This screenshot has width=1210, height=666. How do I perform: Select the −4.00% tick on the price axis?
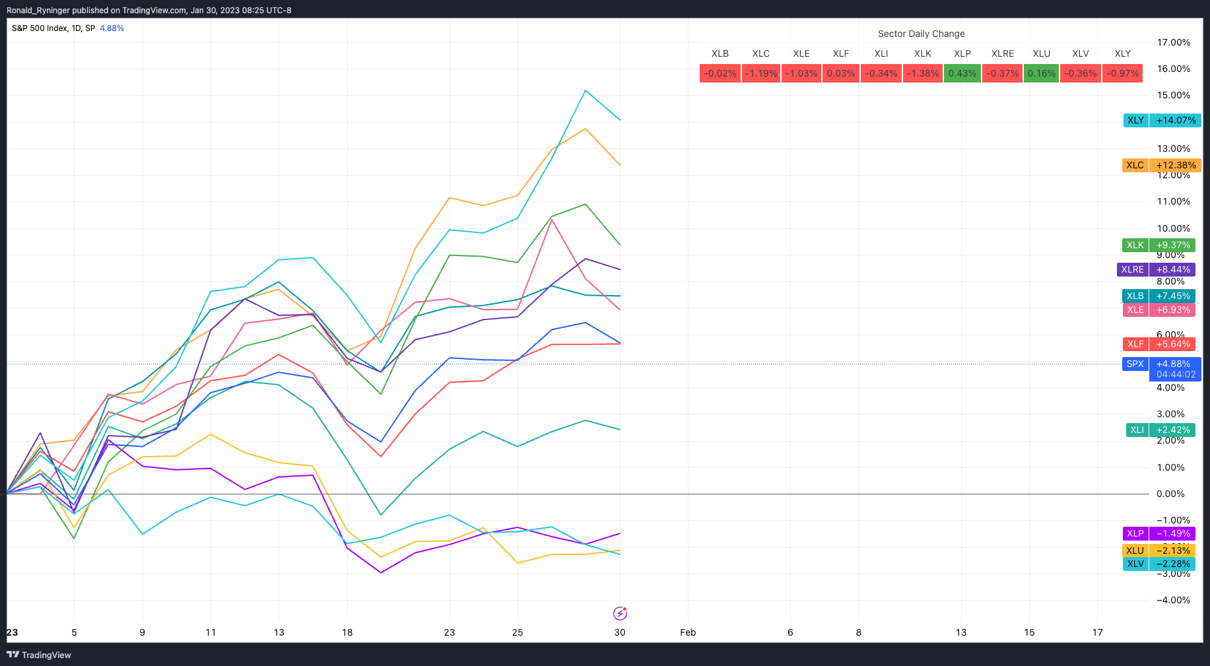(x=1173, y=600)
